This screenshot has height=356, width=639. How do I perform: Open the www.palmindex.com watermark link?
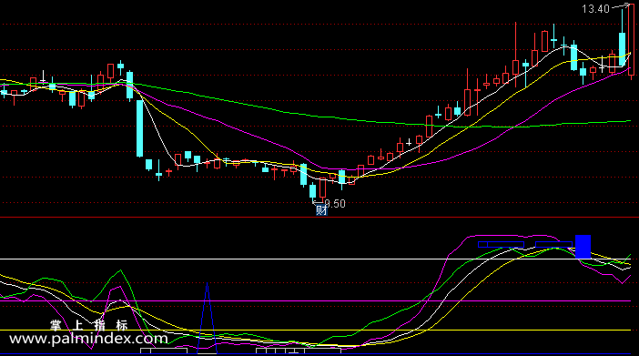pos(88,339)
